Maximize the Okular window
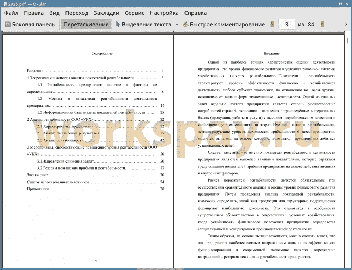 tap(340, 4)
